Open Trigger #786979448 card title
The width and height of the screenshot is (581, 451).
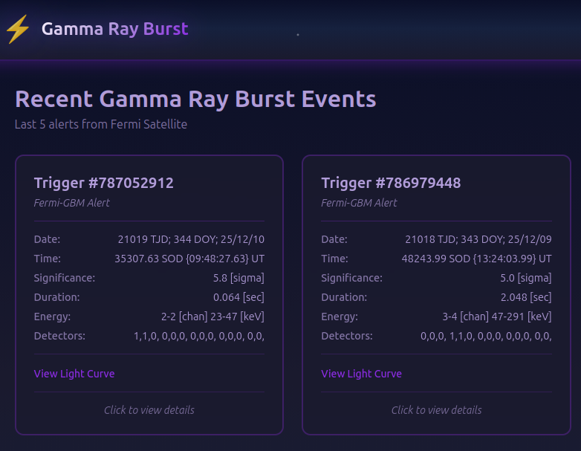[x=391, y=183]
